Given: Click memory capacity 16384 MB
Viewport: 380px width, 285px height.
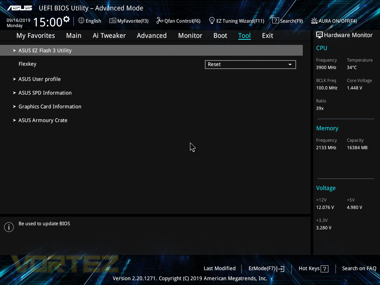Looking at the screenshot, I should tap(357, 148).
